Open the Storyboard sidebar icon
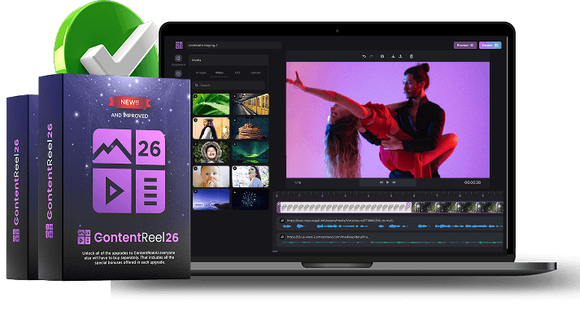Image resolution: width=580 pixels, height=311 pixels. pos(178,58)
